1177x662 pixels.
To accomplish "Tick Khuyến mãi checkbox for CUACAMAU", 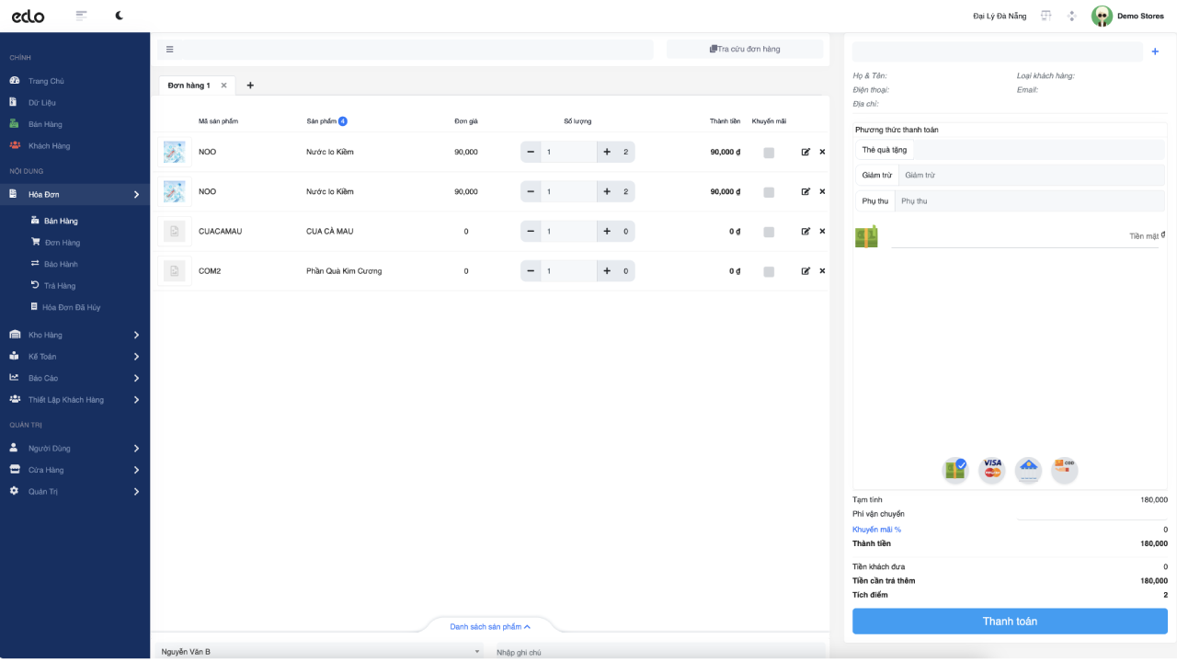I will [769, 232].
